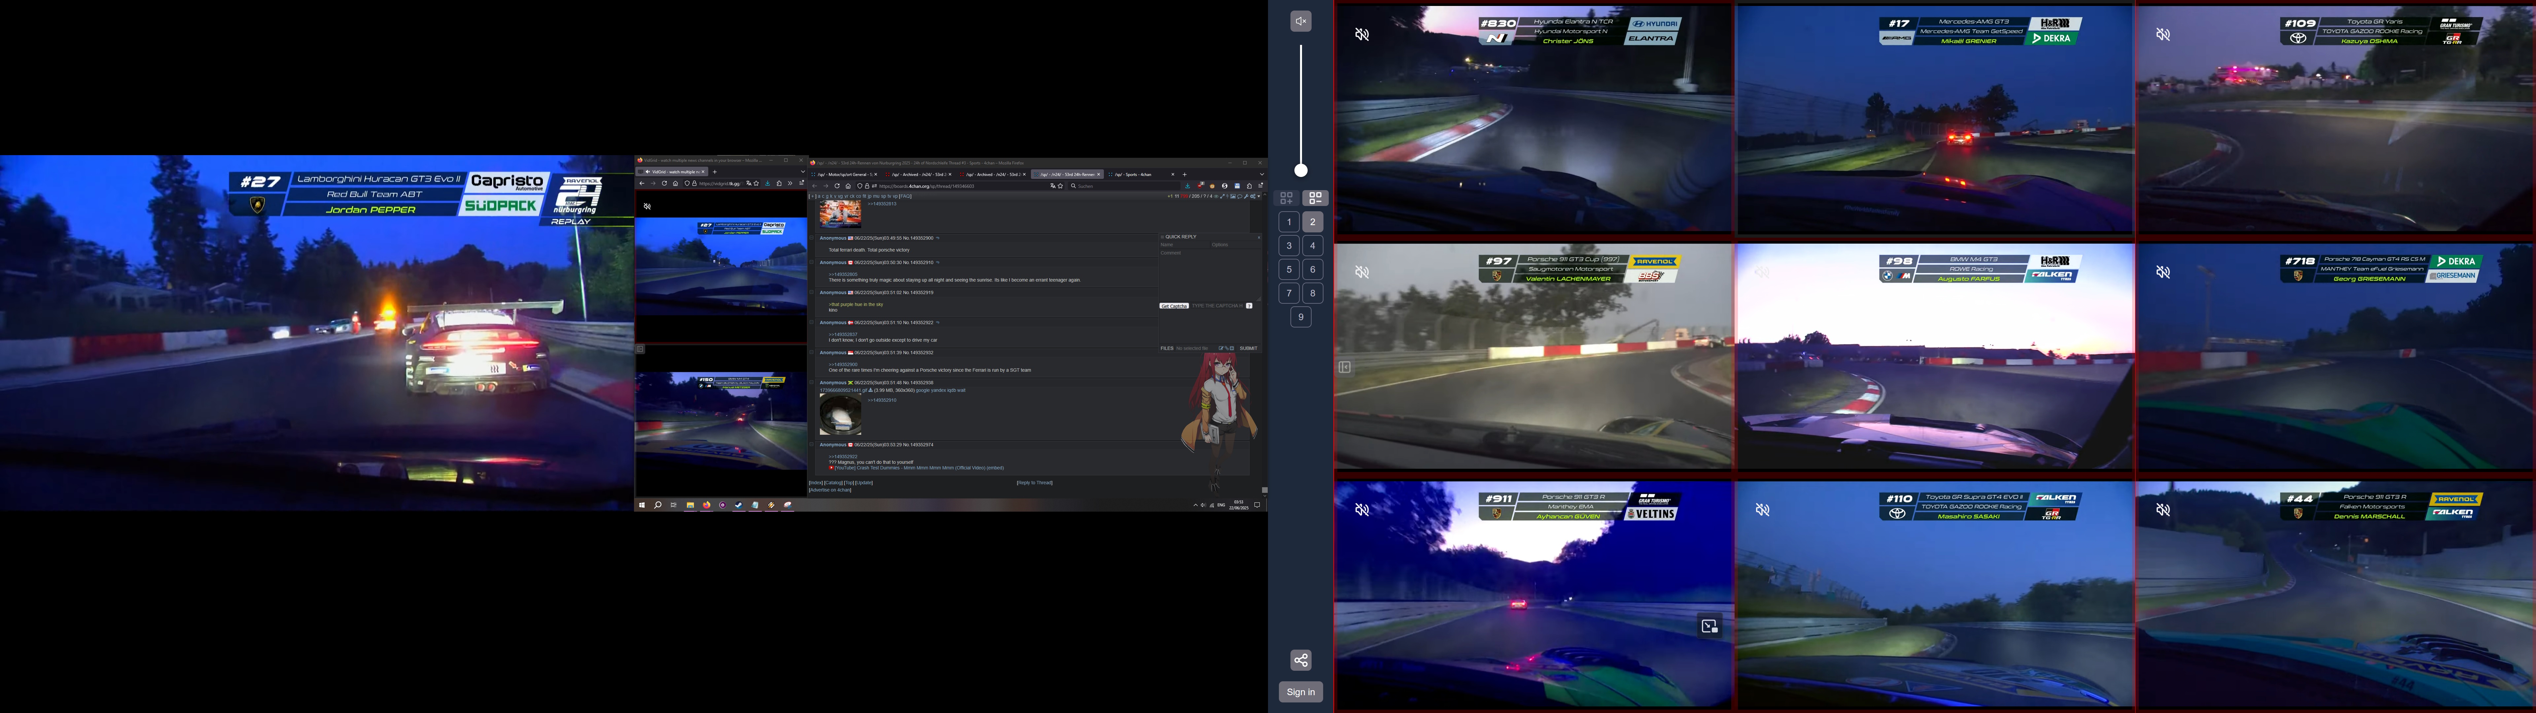
Task: Click home icon in the 4chan Firefox toolbar
Action: (849, 186)
